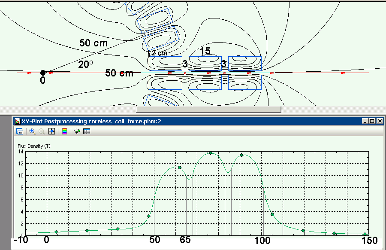The image size is (386, 250).
Task: Show the data table grid icon
Action: (86, 131)
